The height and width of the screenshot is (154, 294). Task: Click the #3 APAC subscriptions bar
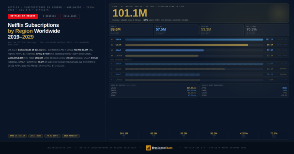point(165,50)
